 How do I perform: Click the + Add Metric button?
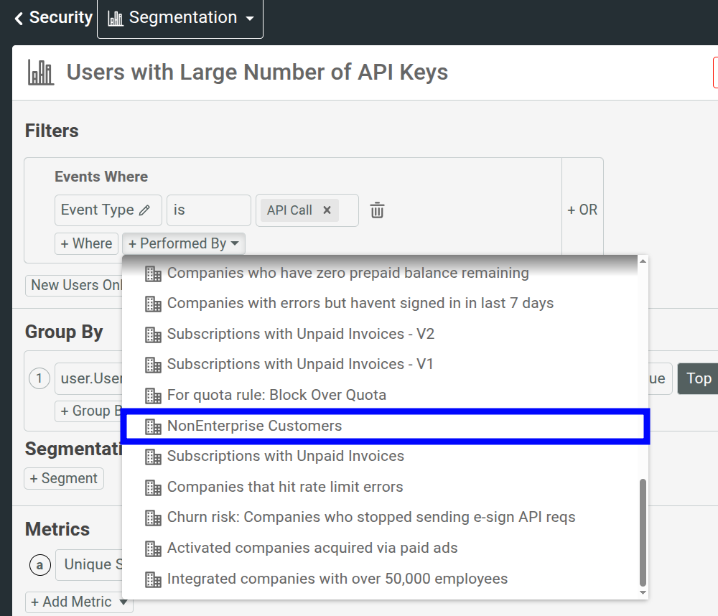pos(78,602)
